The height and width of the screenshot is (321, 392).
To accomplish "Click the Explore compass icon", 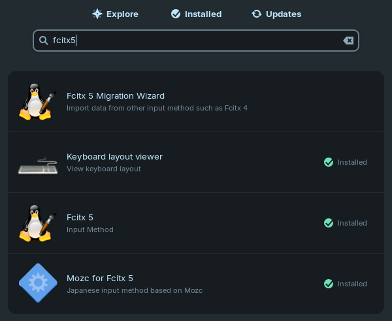I will 97,14.
